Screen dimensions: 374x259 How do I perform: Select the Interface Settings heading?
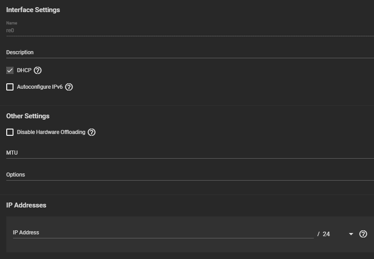(x=33, y=10)
